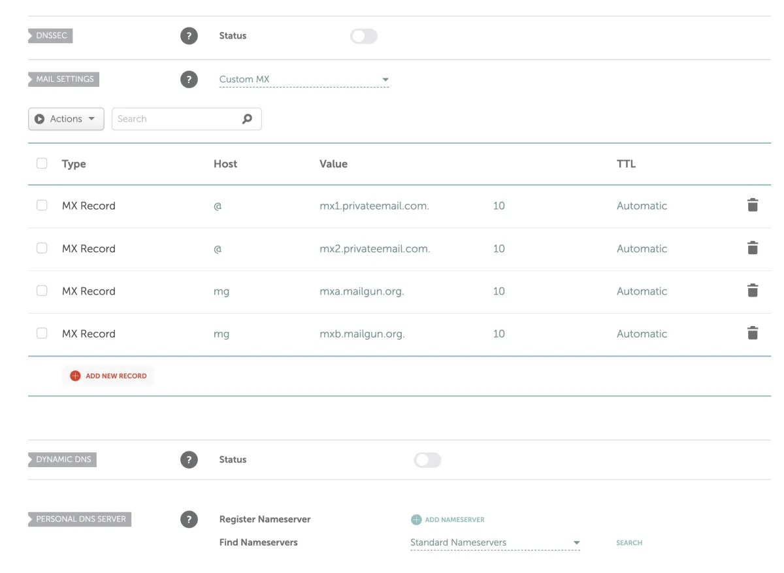
Task: Focus the records search input field
Action: (176, 119)
